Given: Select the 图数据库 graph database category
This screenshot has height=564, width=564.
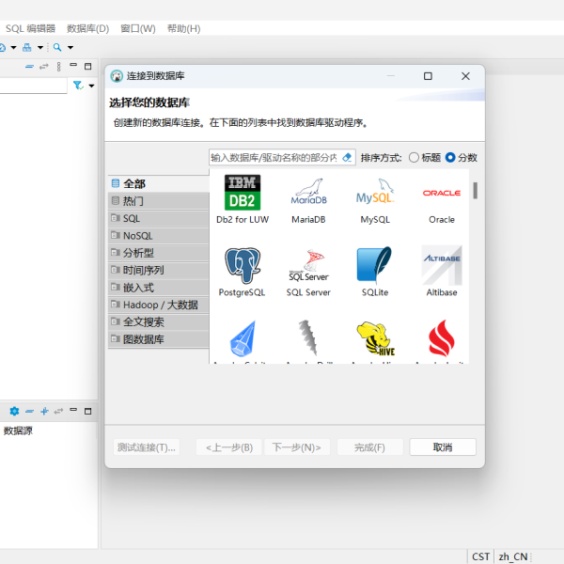Looking at the screenshot, I should tap(159, 339).
